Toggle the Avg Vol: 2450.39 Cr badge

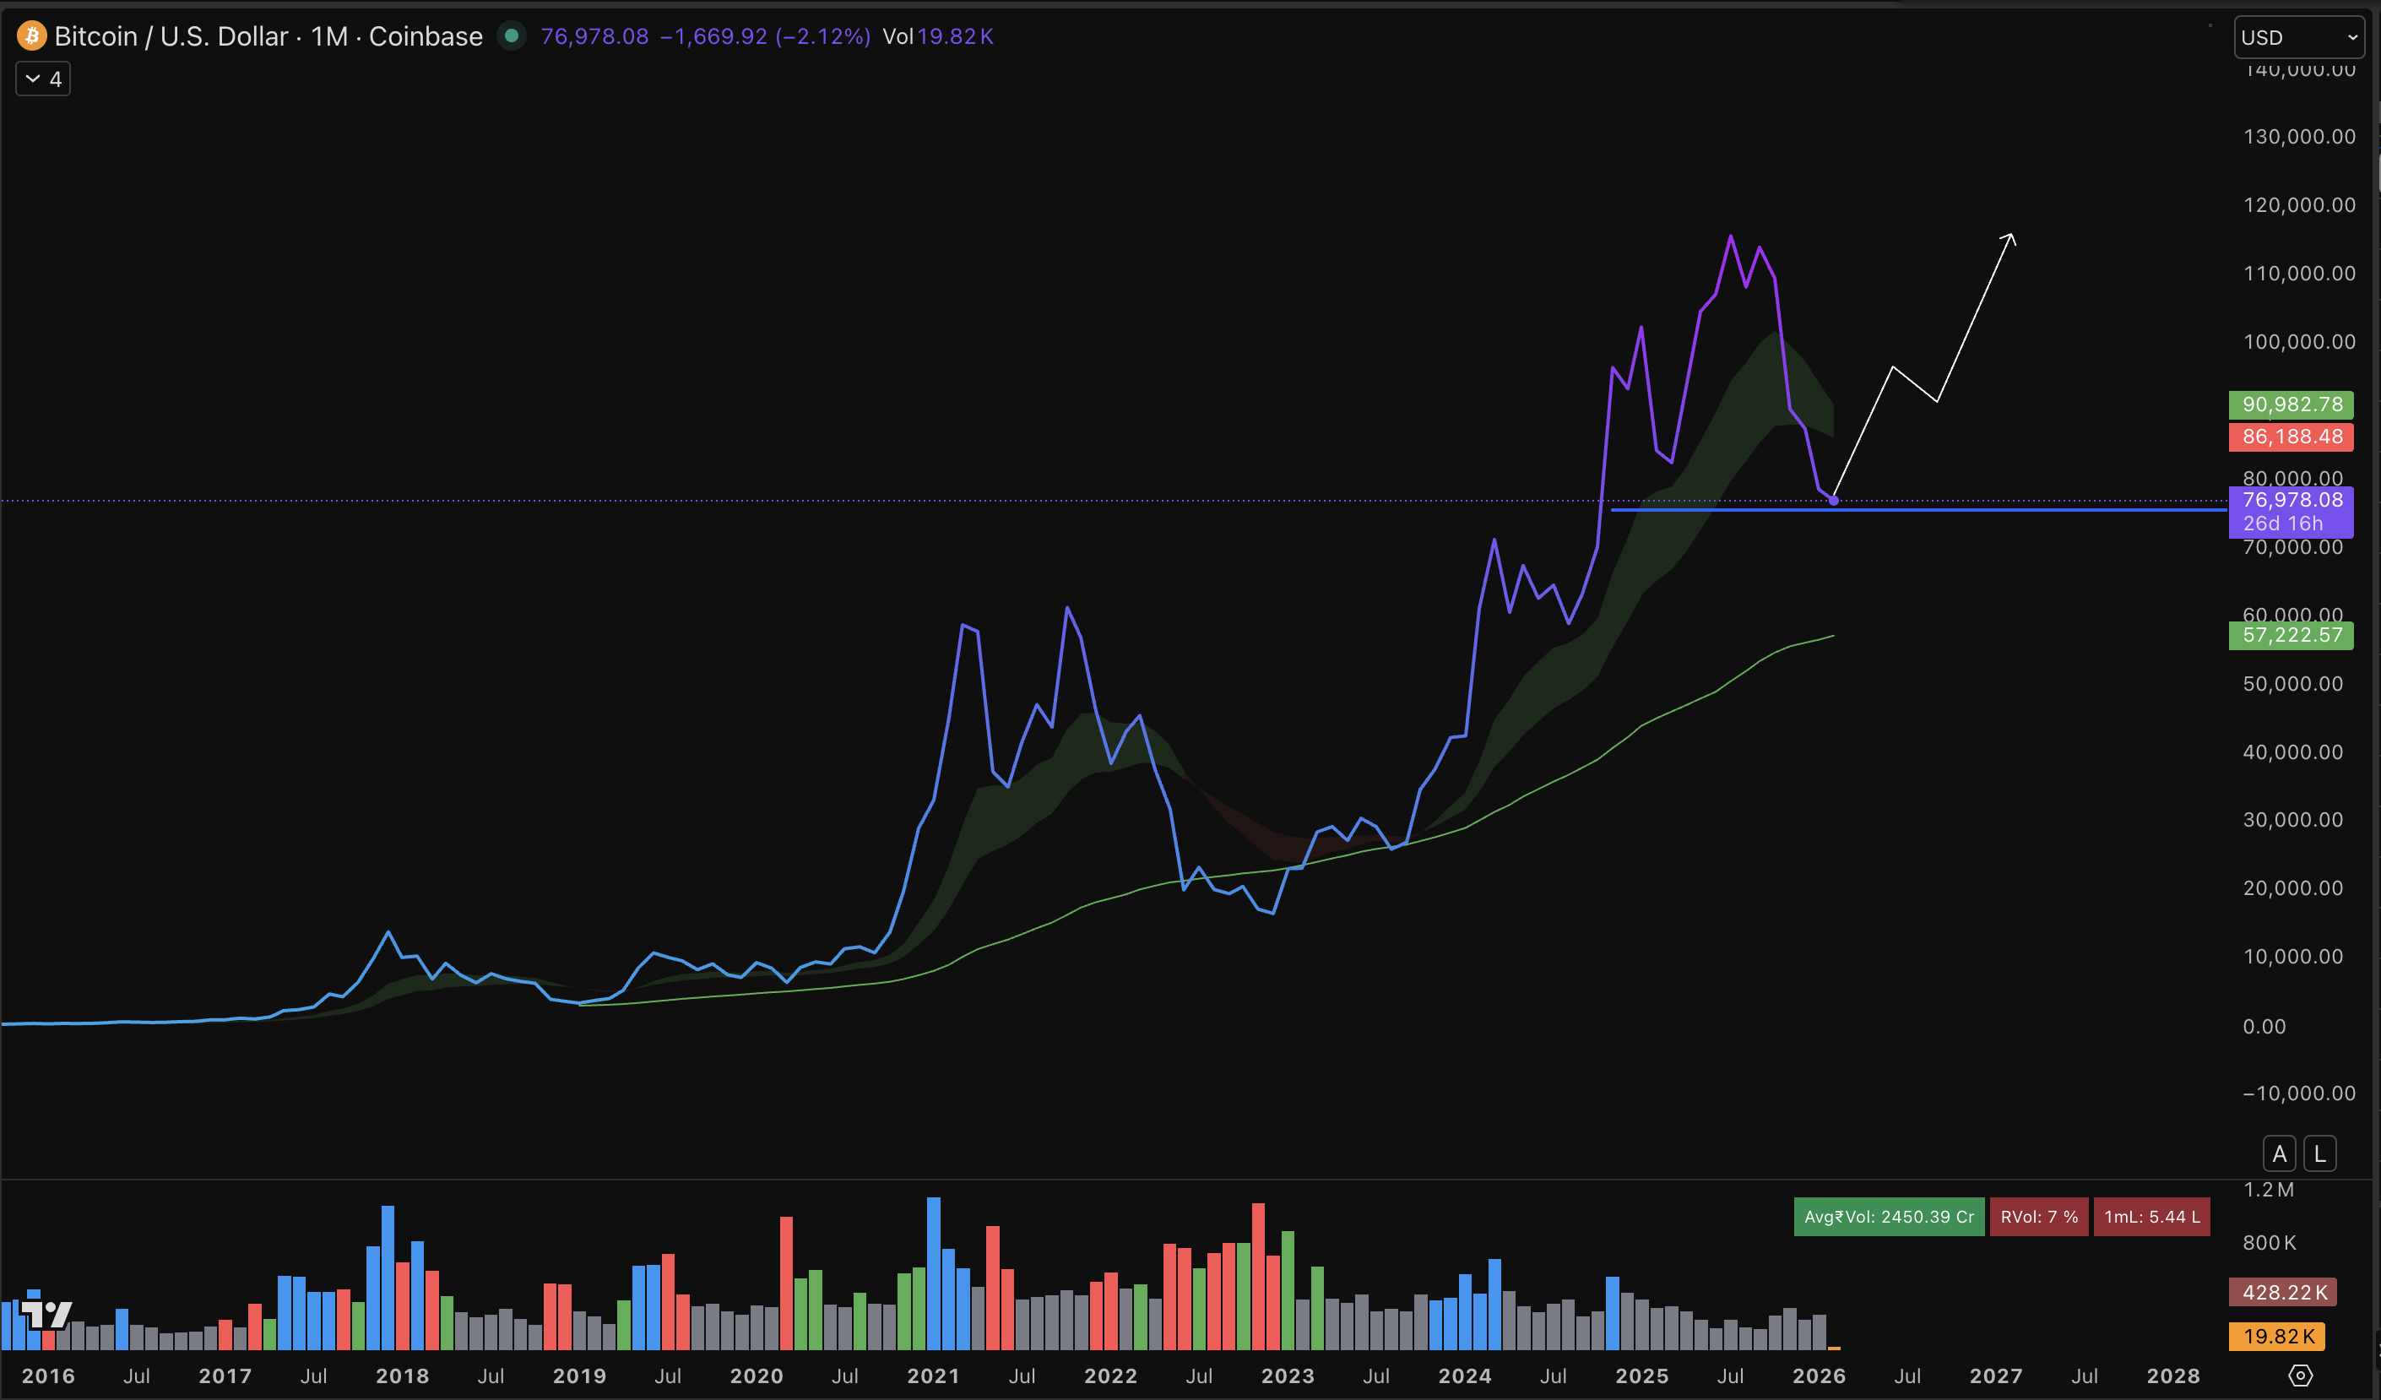pos(1888,1217)
